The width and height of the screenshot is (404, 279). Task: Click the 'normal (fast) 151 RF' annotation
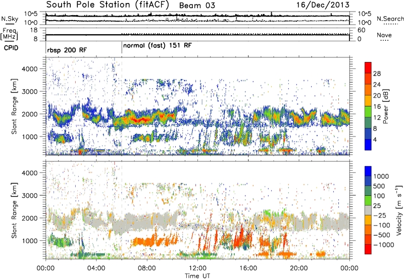pyautogui.click(x=158, y=46)
